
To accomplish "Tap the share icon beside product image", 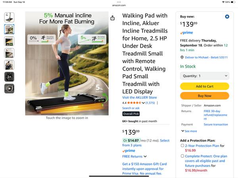I will pos(113,18).
